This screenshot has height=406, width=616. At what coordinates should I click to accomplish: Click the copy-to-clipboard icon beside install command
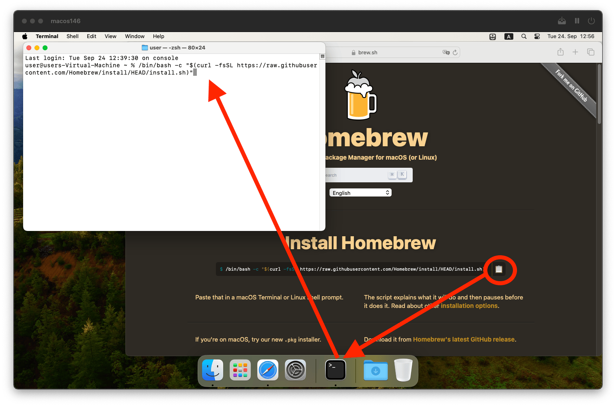tap(499, 269)
